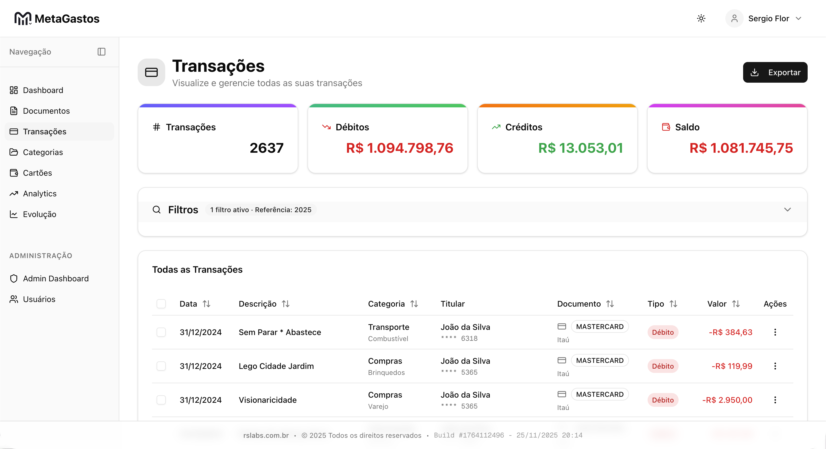This screenshot has height=449, width=826.
Task: Click the Admin Dashboard shield icon
Action: coord(13,278)
